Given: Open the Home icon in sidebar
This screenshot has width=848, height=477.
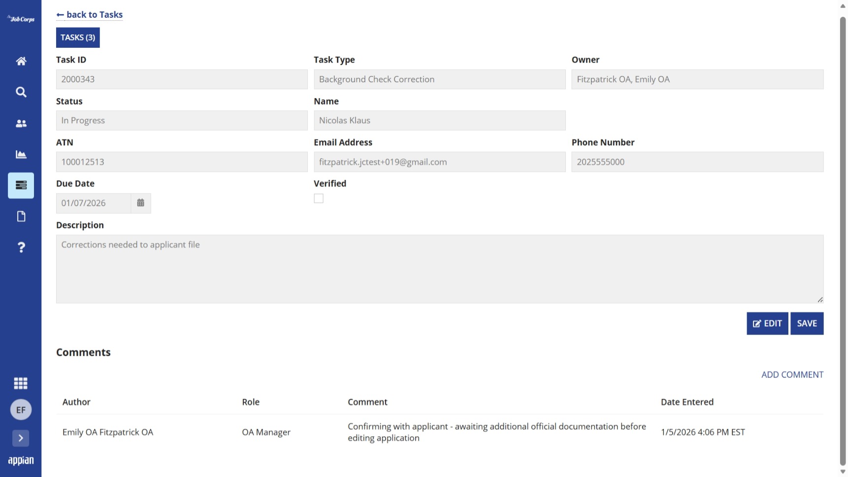Looking at the screenshot, I should pos(21,61).
